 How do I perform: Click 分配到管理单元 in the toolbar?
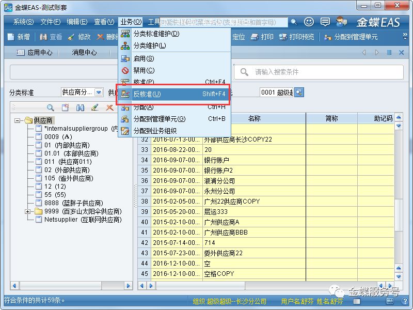tap(351, 37)
